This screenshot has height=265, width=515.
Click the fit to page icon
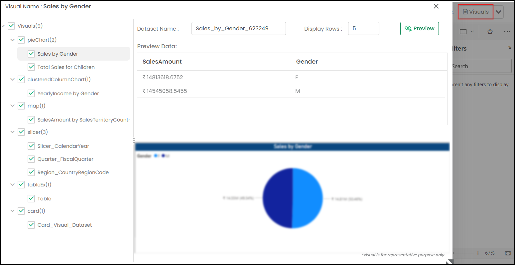click(x=508, y=253)
